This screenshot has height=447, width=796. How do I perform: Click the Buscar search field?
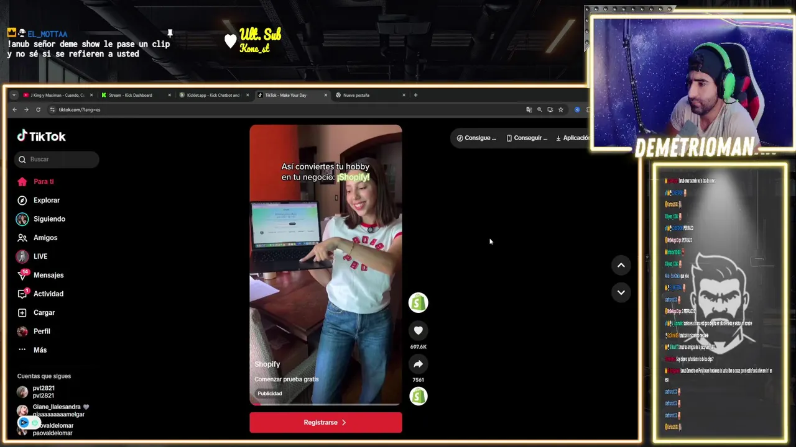pyautogui.click(x=57, y=160)
